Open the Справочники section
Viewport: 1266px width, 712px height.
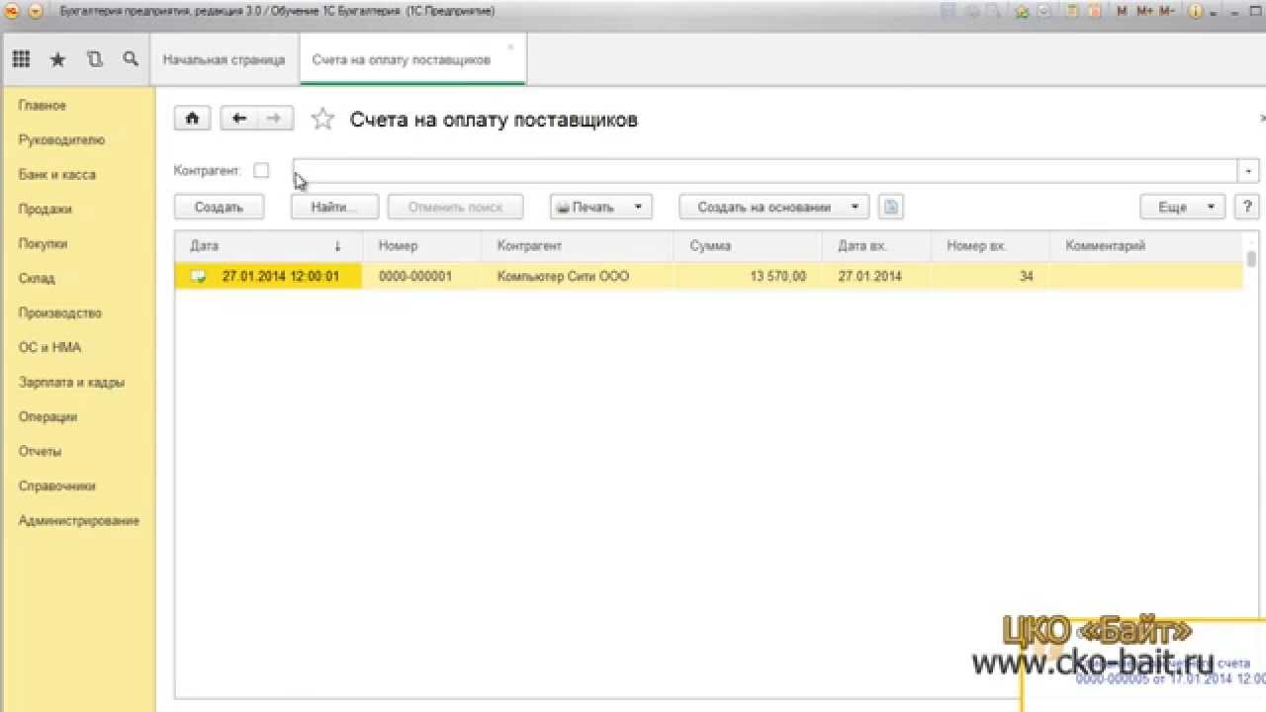[56, 486]
